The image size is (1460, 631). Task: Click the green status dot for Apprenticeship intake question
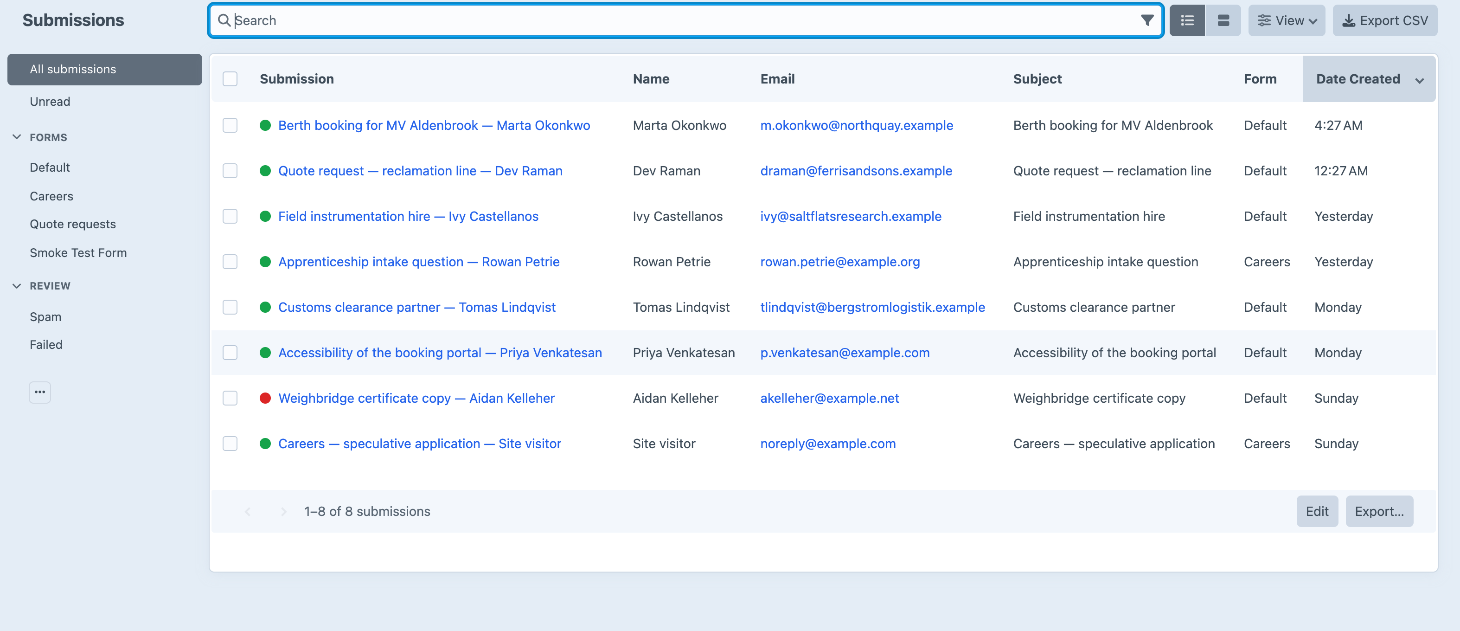point(265,261)
